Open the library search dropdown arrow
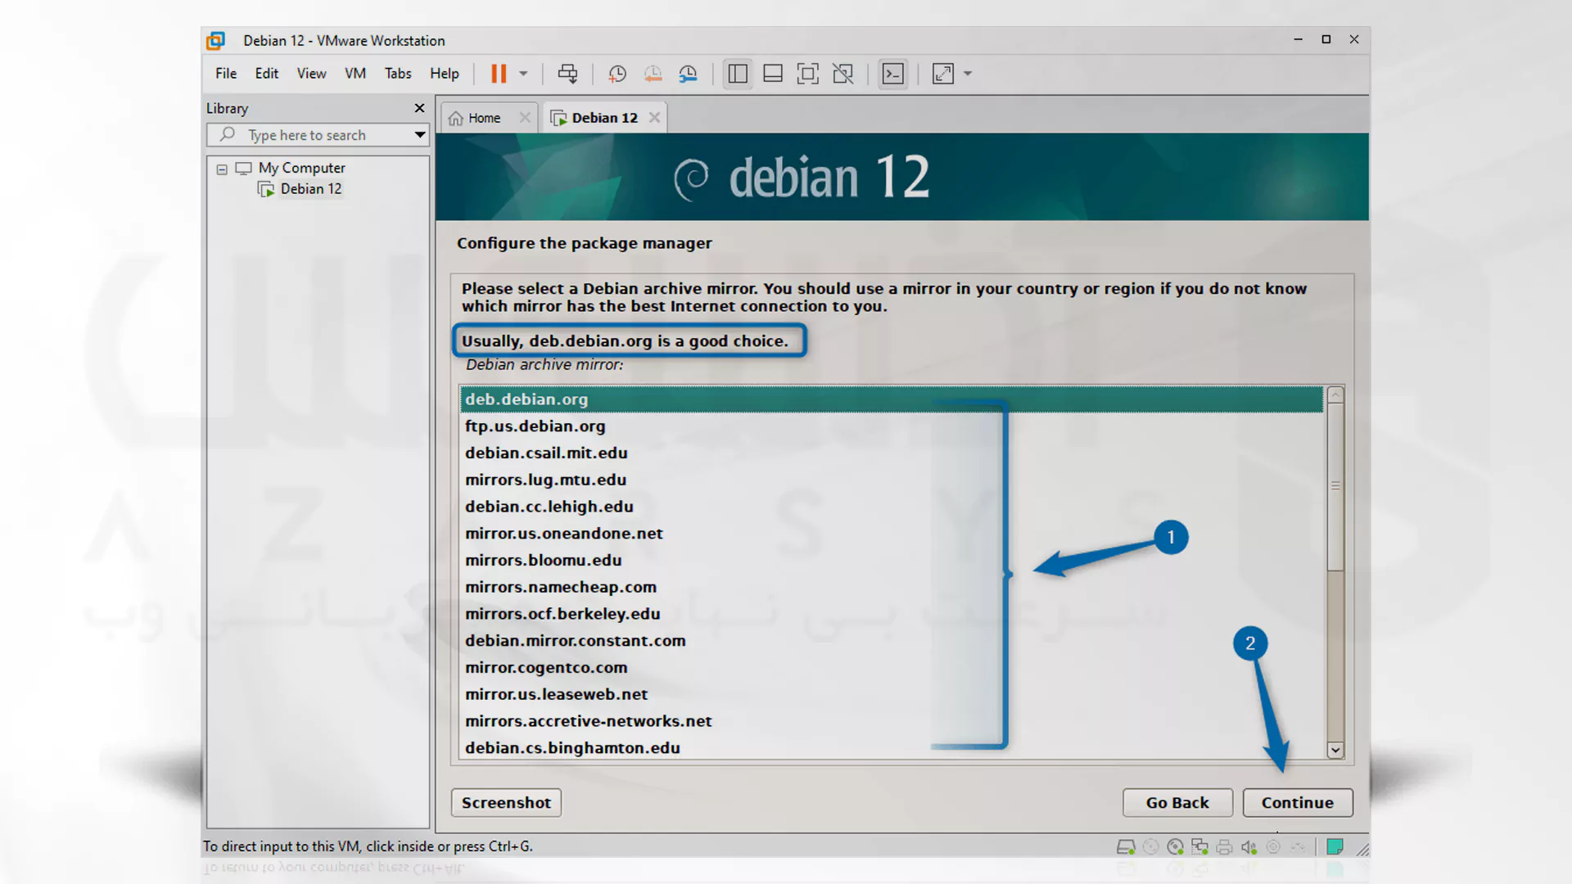1572x884 pixels. (419, 135)
